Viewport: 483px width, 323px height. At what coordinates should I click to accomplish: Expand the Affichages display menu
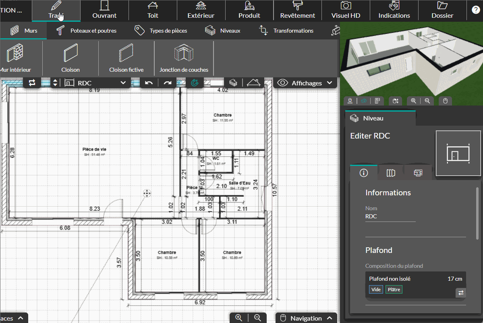[306, 83]
